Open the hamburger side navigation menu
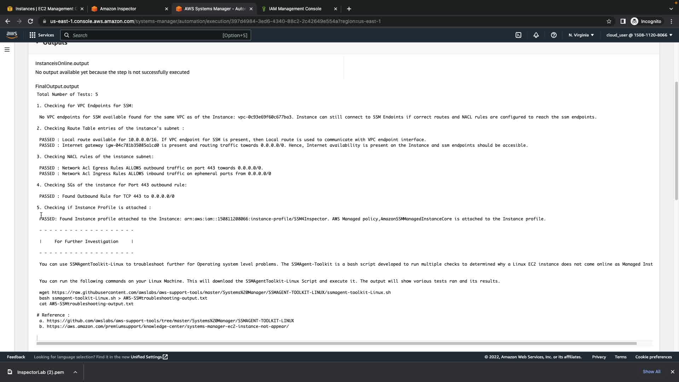679x382 pixels. point(7,50)
